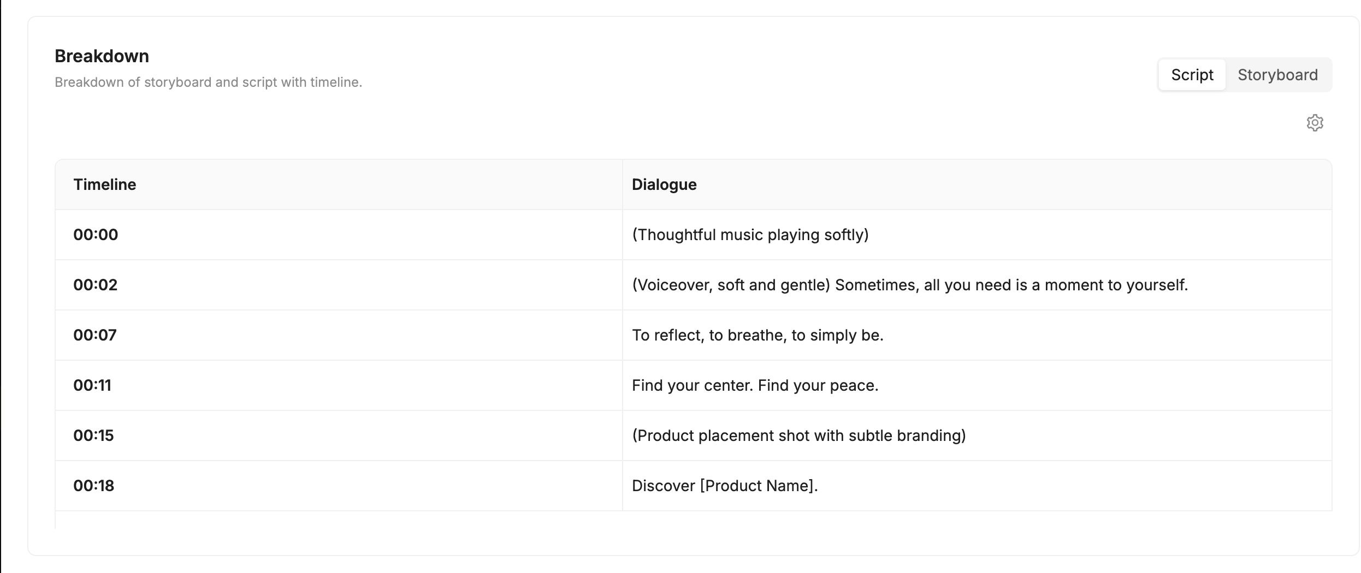
Task: Click the 'Product placement shot' dialogue cell
Action: click(798, 435)
